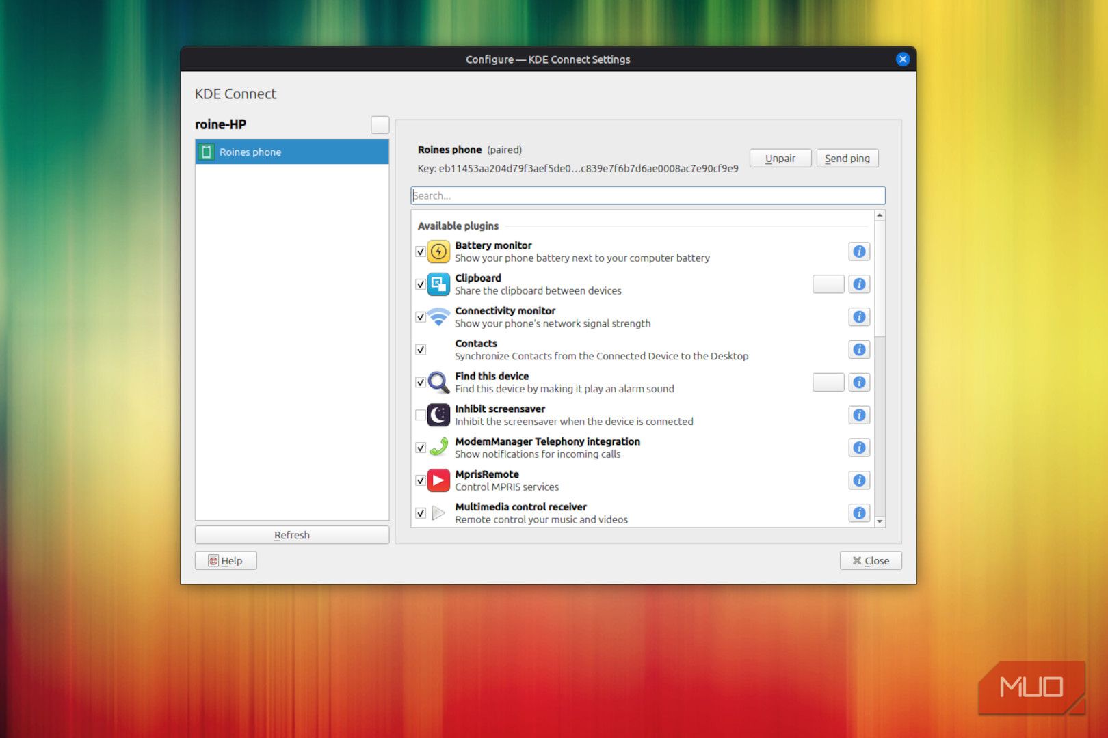The width and height of the screenshot is (1108, 738).
Task: Open info for the Contacts plugin
Action: pyautogui.click(x=859, y=350)
